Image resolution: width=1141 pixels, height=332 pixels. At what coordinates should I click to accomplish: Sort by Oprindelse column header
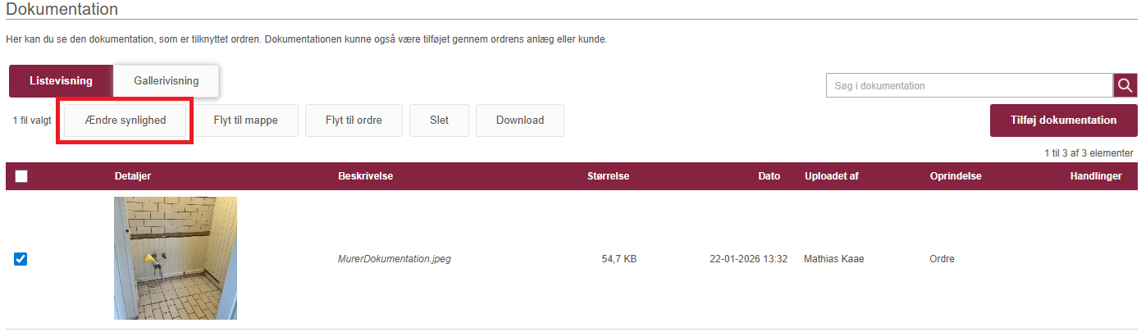tap(956, 176)
